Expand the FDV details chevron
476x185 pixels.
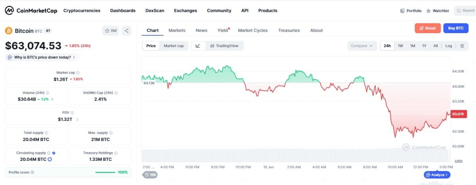pos(77,119)
